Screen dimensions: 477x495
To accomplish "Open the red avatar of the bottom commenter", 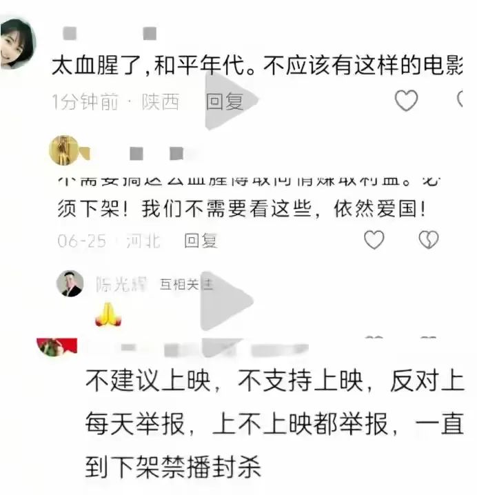I will [x=57, y=347].
